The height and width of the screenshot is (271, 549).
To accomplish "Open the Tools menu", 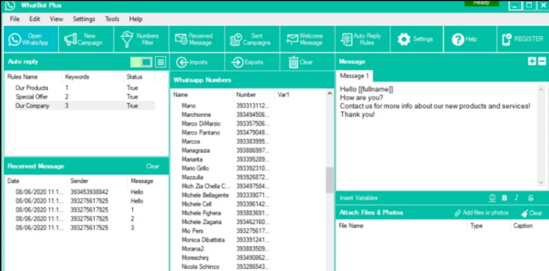I will [112, 19].
